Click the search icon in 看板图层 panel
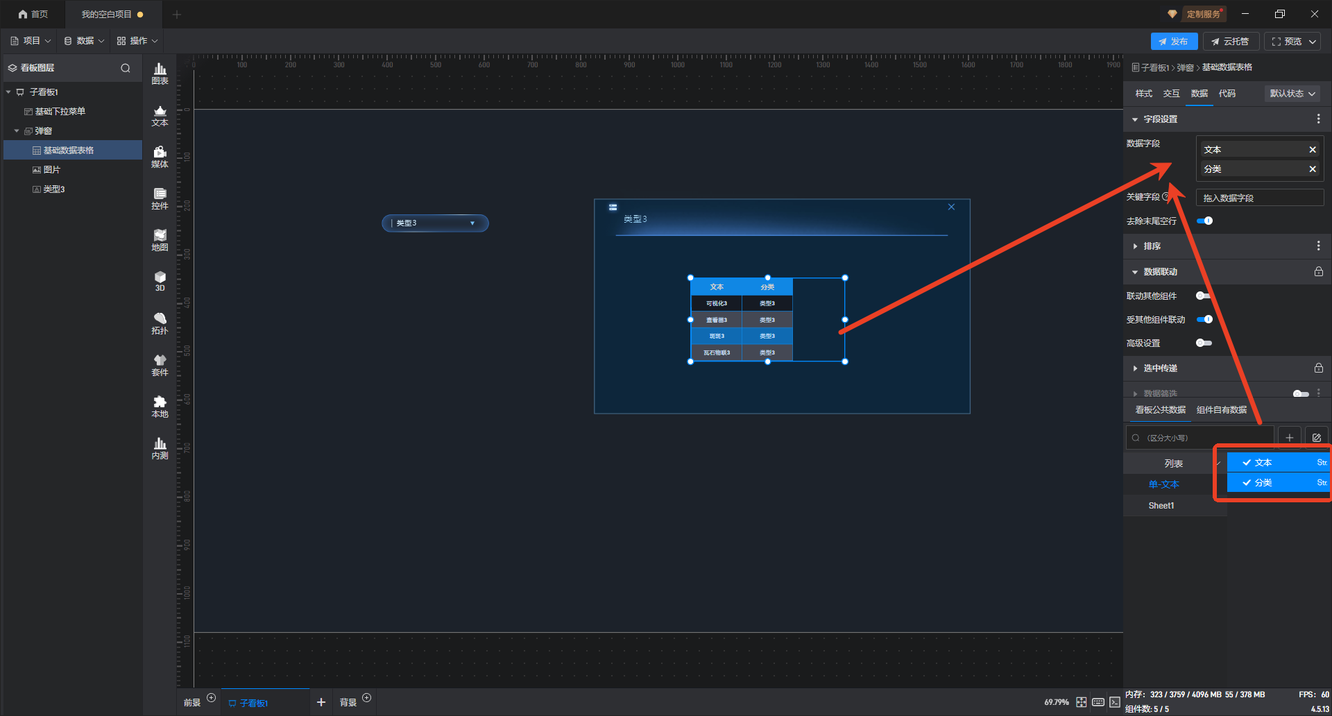 [126, 68]
